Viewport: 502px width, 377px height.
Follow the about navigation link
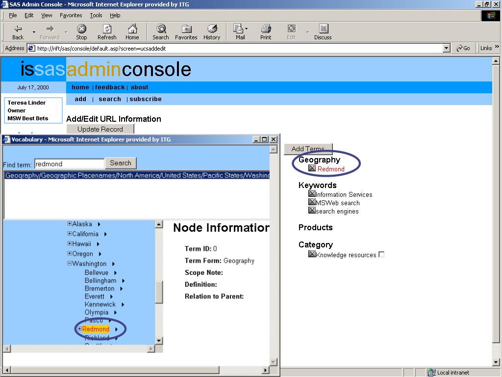(x=139, y=87)
